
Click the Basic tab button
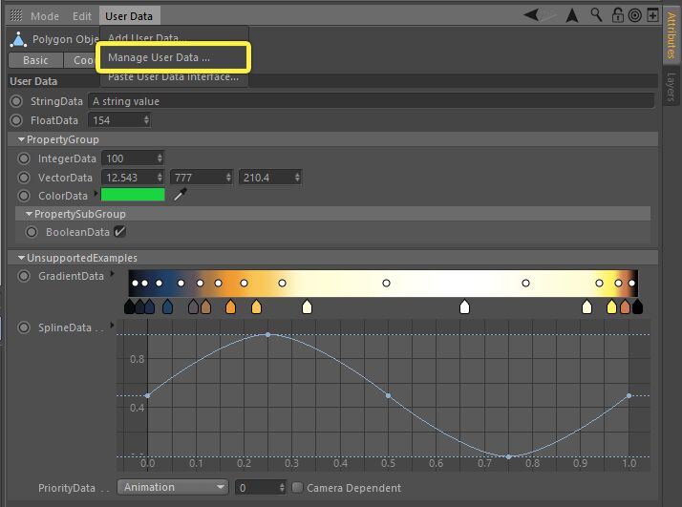[35, 60]
